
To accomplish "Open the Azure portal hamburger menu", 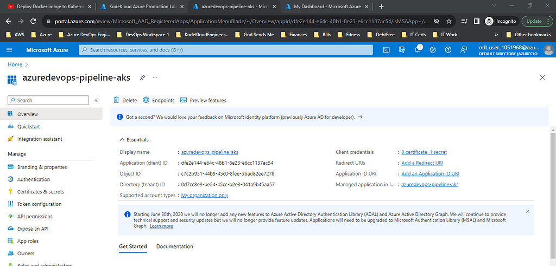I will coord(9,50).
